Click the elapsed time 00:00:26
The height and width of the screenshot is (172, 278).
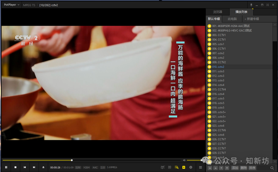(55, 167)
